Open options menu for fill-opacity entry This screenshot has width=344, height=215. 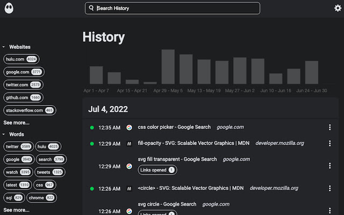click(329, 144)
